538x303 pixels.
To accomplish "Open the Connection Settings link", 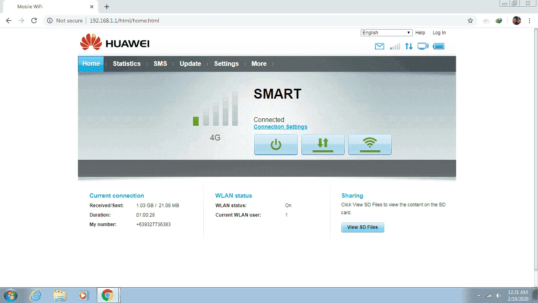I will pos(280,127).
